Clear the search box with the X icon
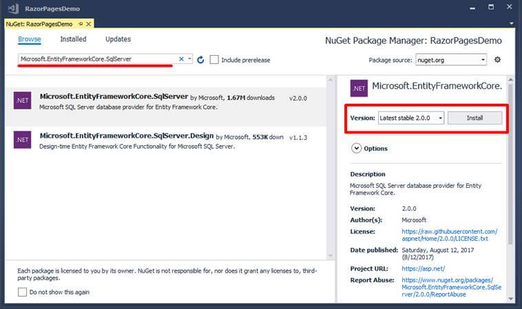The width and height of the screenshot is (522, 309). click(x=181, y=59)
